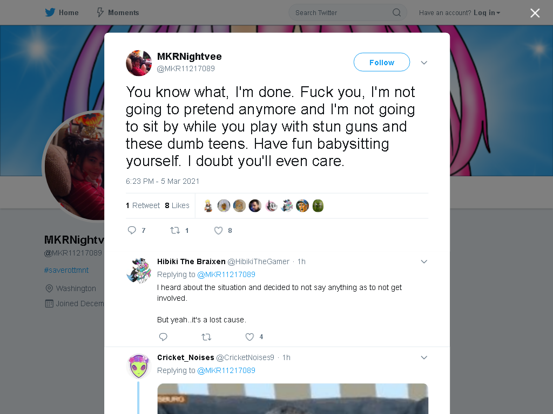Click the Twitter bird Home icon
Image resolution: width=553 pixels, height=414 pixels.
tap(50, 13)
